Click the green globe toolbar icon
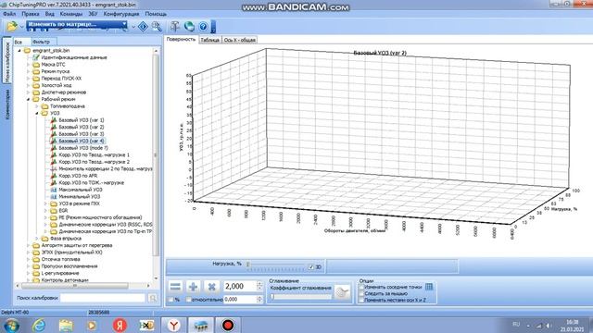Viewport: 593px width, 333px height. tap(189, 27)
